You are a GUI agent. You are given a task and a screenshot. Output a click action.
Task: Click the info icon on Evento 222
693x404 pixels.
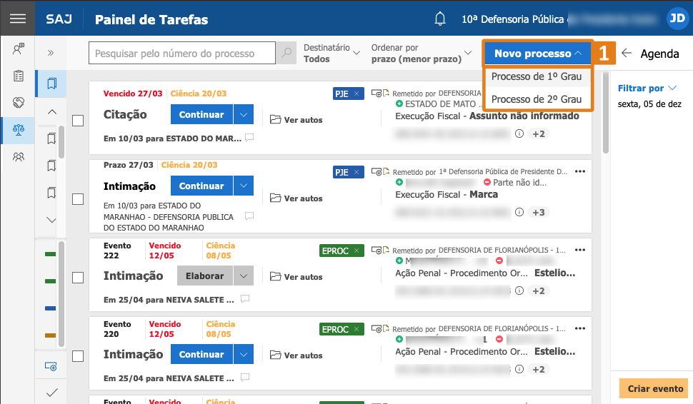coord(519,291)
